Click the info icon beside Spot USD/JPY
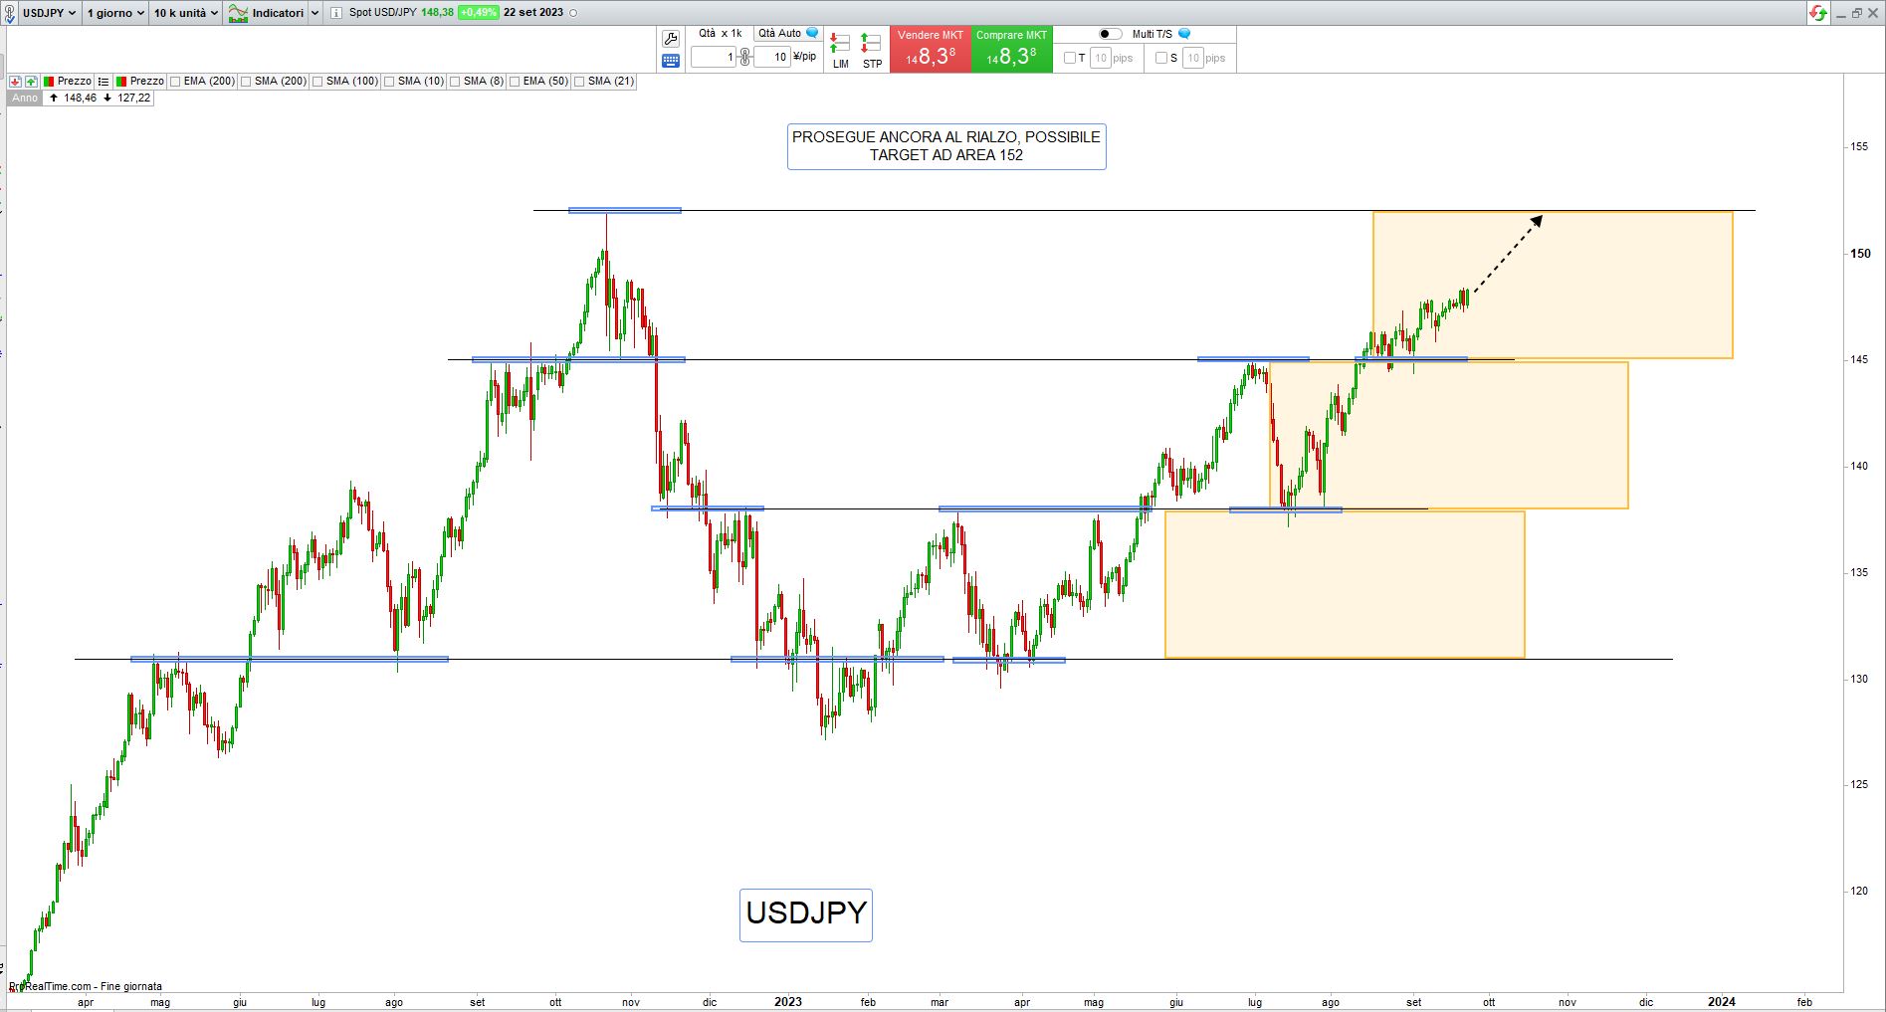 tap(336, 13)
